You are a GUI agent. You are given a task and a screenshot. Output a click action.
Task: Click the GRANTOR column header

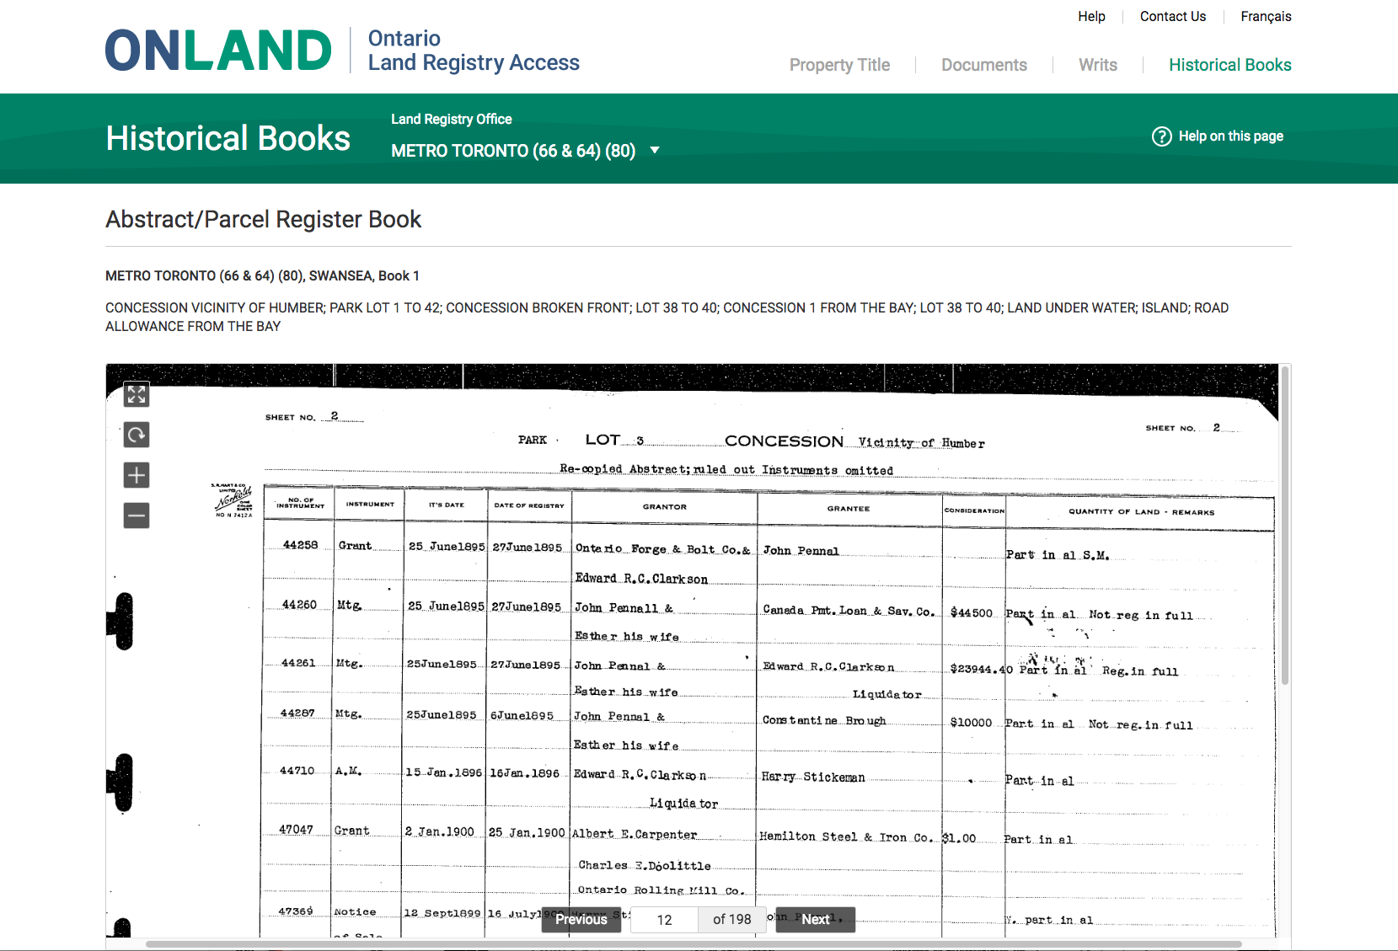pos(665,507)
